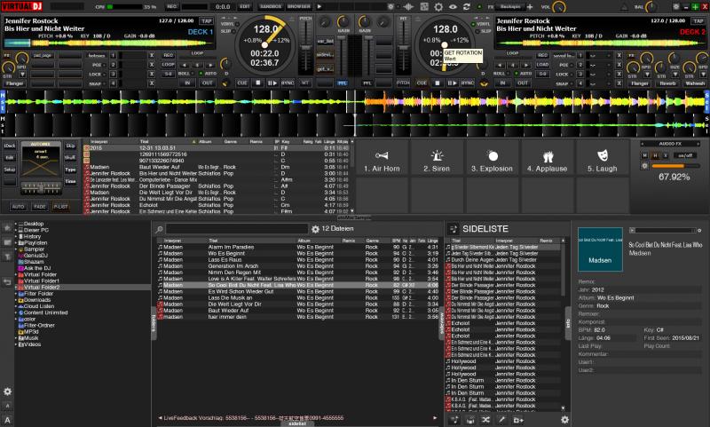Open Deck 1 effect dropdown arrow above Flanger
This screenshot has height=427, width=710.
(22, 74)
